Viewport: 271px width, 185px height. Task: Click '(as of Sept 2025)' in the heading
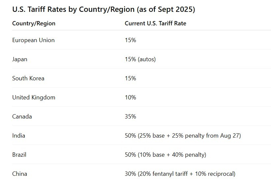[x=166, y=10]
